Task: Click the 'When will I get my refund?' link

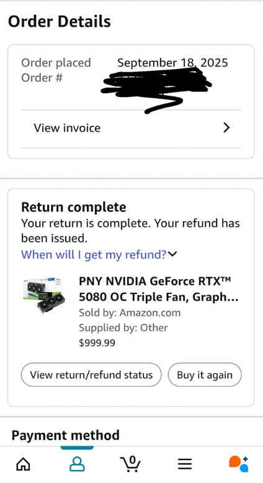Action: tap(94, 254)
